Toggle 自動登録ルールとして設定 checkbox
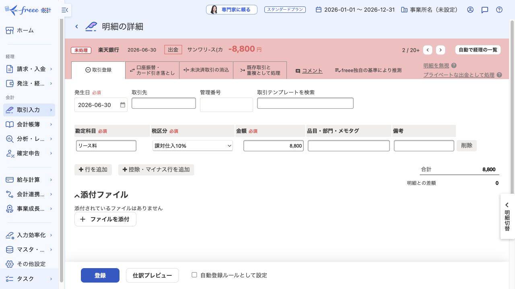The image size is (515, 289). [x=194, y=275]
